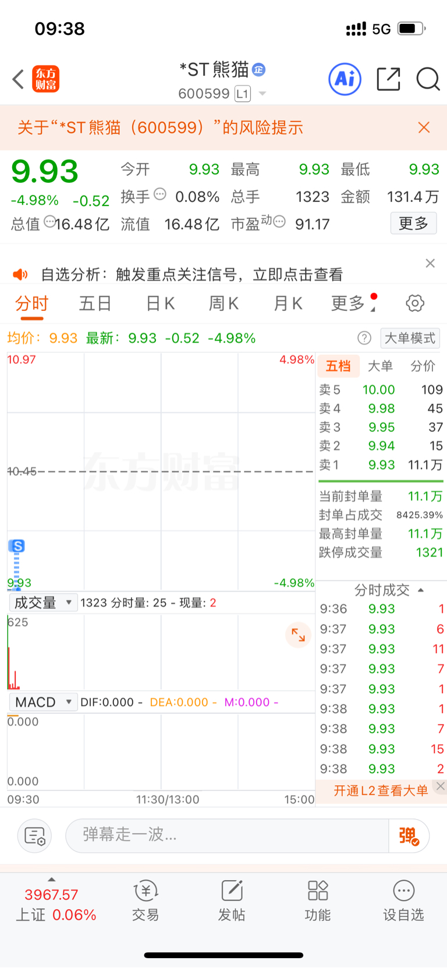
Task: Tap the 卖1 row at 9.93
Action: [381, 465]
